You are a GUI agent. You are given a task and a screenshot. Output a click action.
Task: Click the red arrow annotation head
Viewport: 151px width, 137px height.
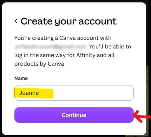(x=137, y=116)
